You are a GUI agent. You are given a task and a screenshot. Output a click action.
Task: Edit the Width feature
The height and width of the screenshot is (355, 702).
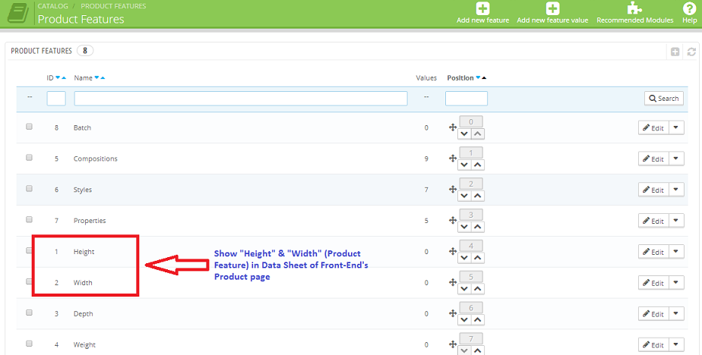653,283
